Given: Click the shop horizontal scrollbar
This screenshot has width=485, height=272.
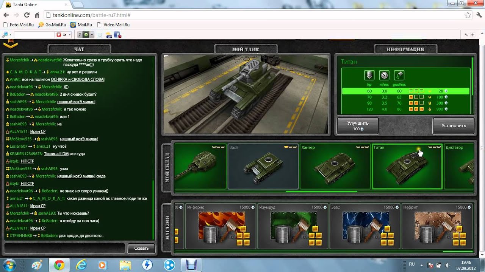Looking at the screenshot, I should 458,251.
